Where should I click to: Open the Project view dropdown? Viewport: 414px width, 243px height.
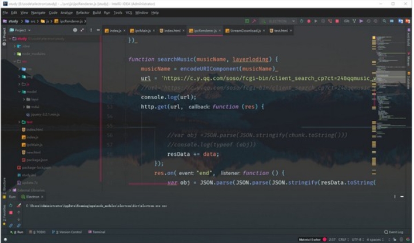pos(21,30)
